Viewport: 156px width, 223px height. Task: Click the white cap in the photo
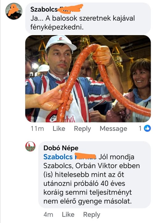(x=60, y=43)
